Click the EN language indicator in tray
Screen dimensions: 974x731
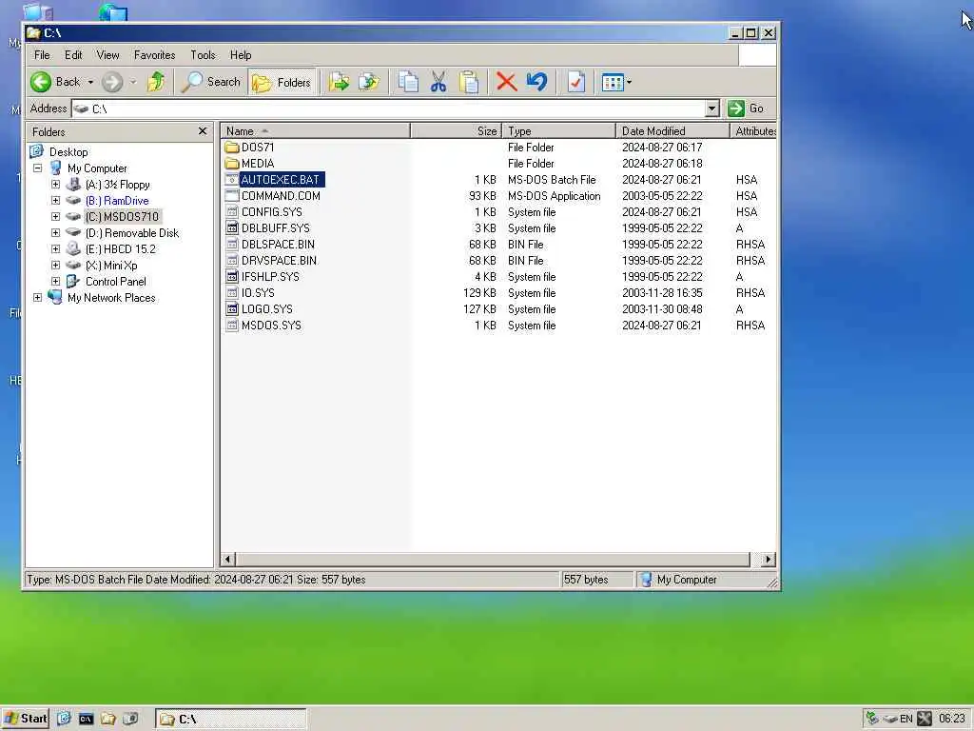tap(906, 719)
